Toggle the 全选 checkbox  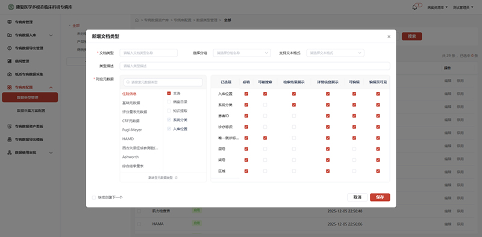pos(169,93)
